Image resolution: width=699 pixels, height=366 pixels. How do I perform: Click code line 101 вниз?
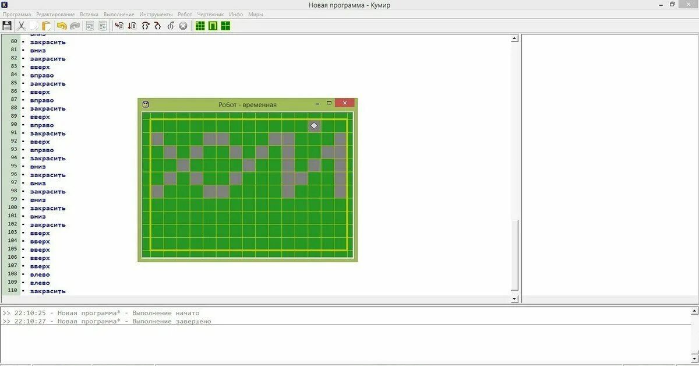point(38,217)
